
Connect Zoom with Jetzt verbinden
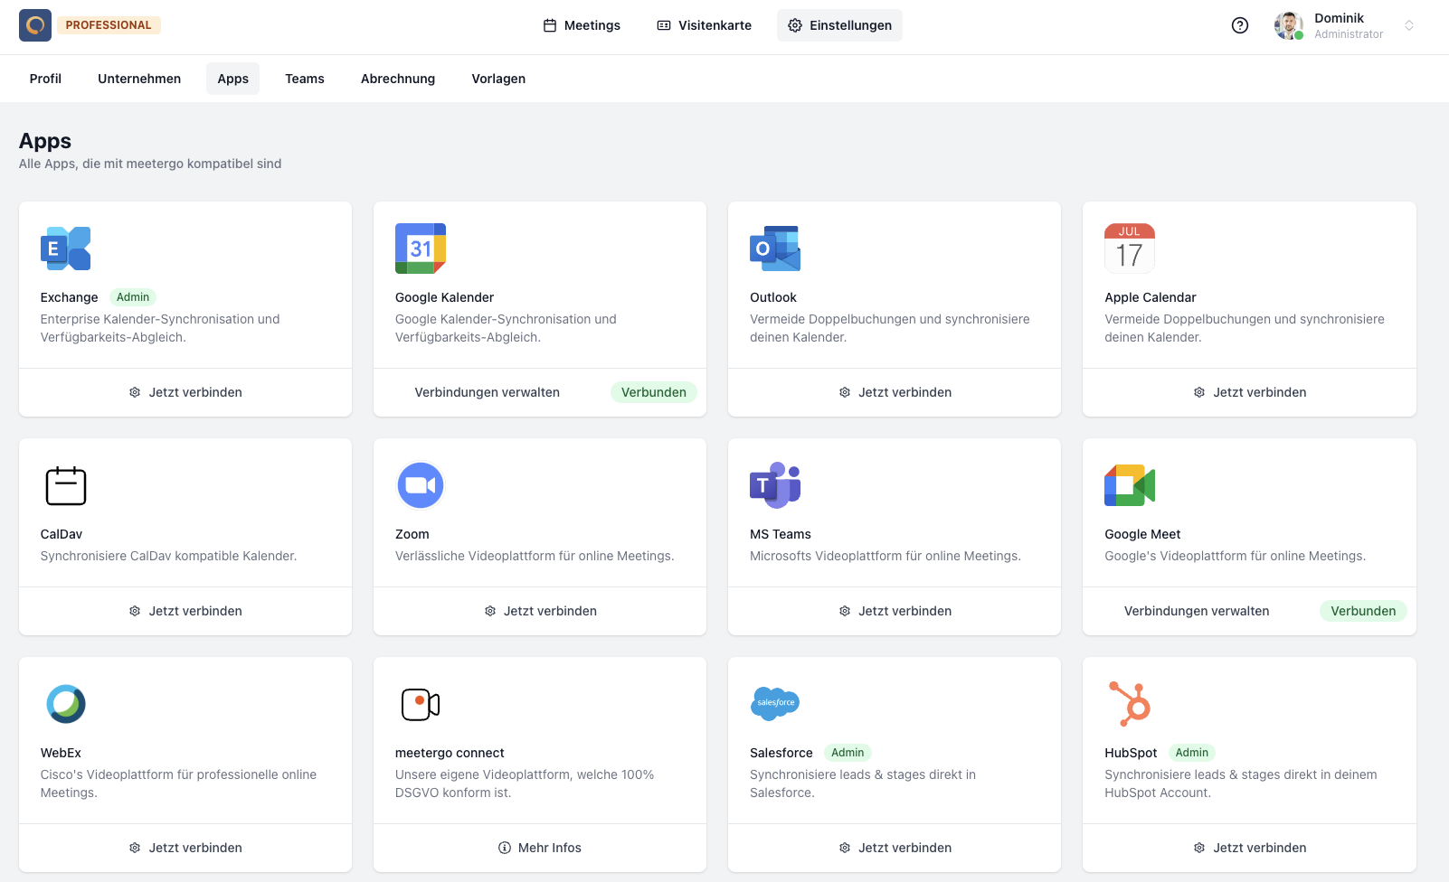click(x=540, y=611)
